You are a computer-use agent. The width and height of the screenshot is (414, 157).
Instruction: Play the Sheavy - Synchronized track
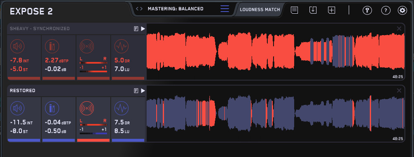[x=143, y=29]
